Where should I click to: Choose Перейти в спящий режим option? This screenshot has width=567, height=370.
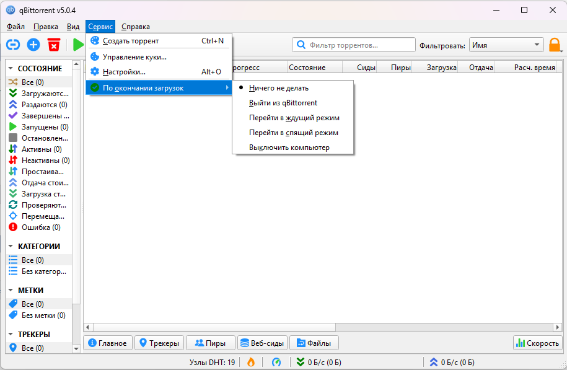pos(292,133)
